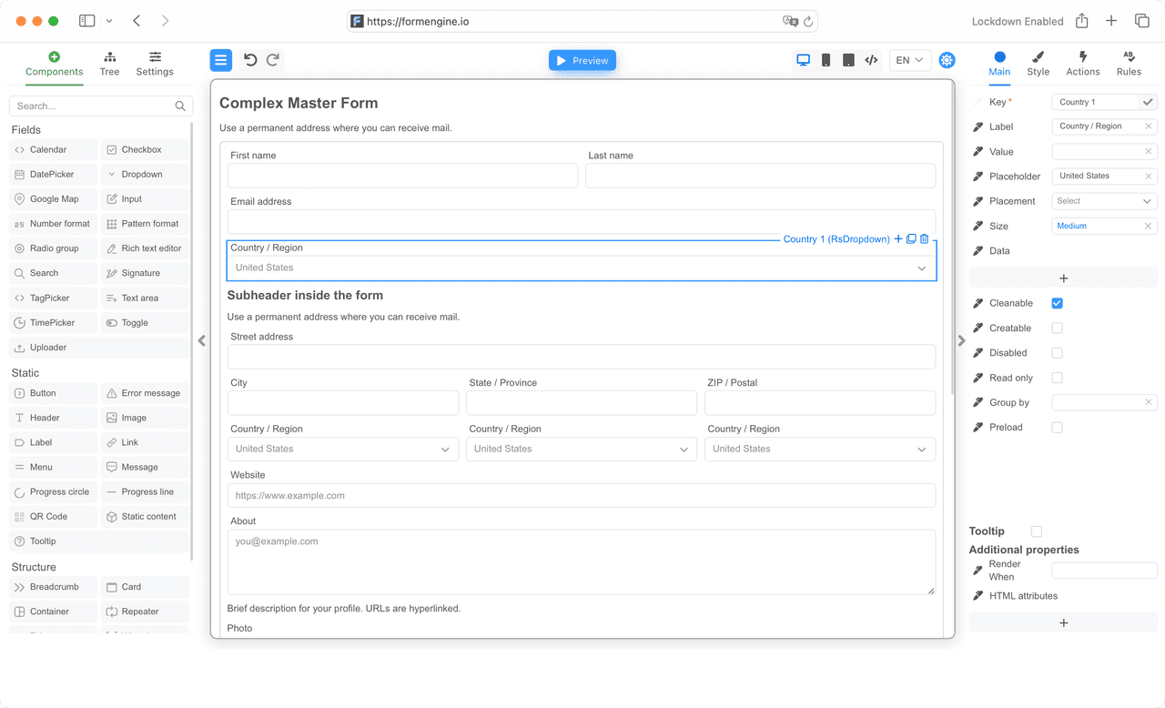Click the Website input field
Screen dimensions: 1165x708
click(582, 496)
